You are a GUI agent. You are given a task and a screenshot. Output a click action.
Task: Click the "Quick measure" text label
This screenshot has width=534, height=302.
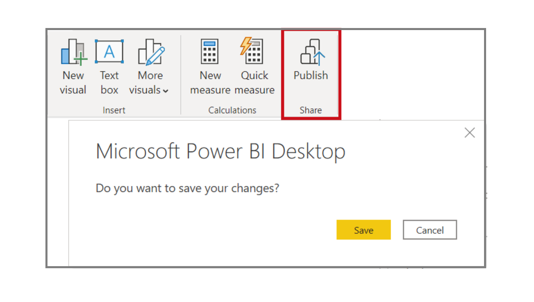[254, 83]
